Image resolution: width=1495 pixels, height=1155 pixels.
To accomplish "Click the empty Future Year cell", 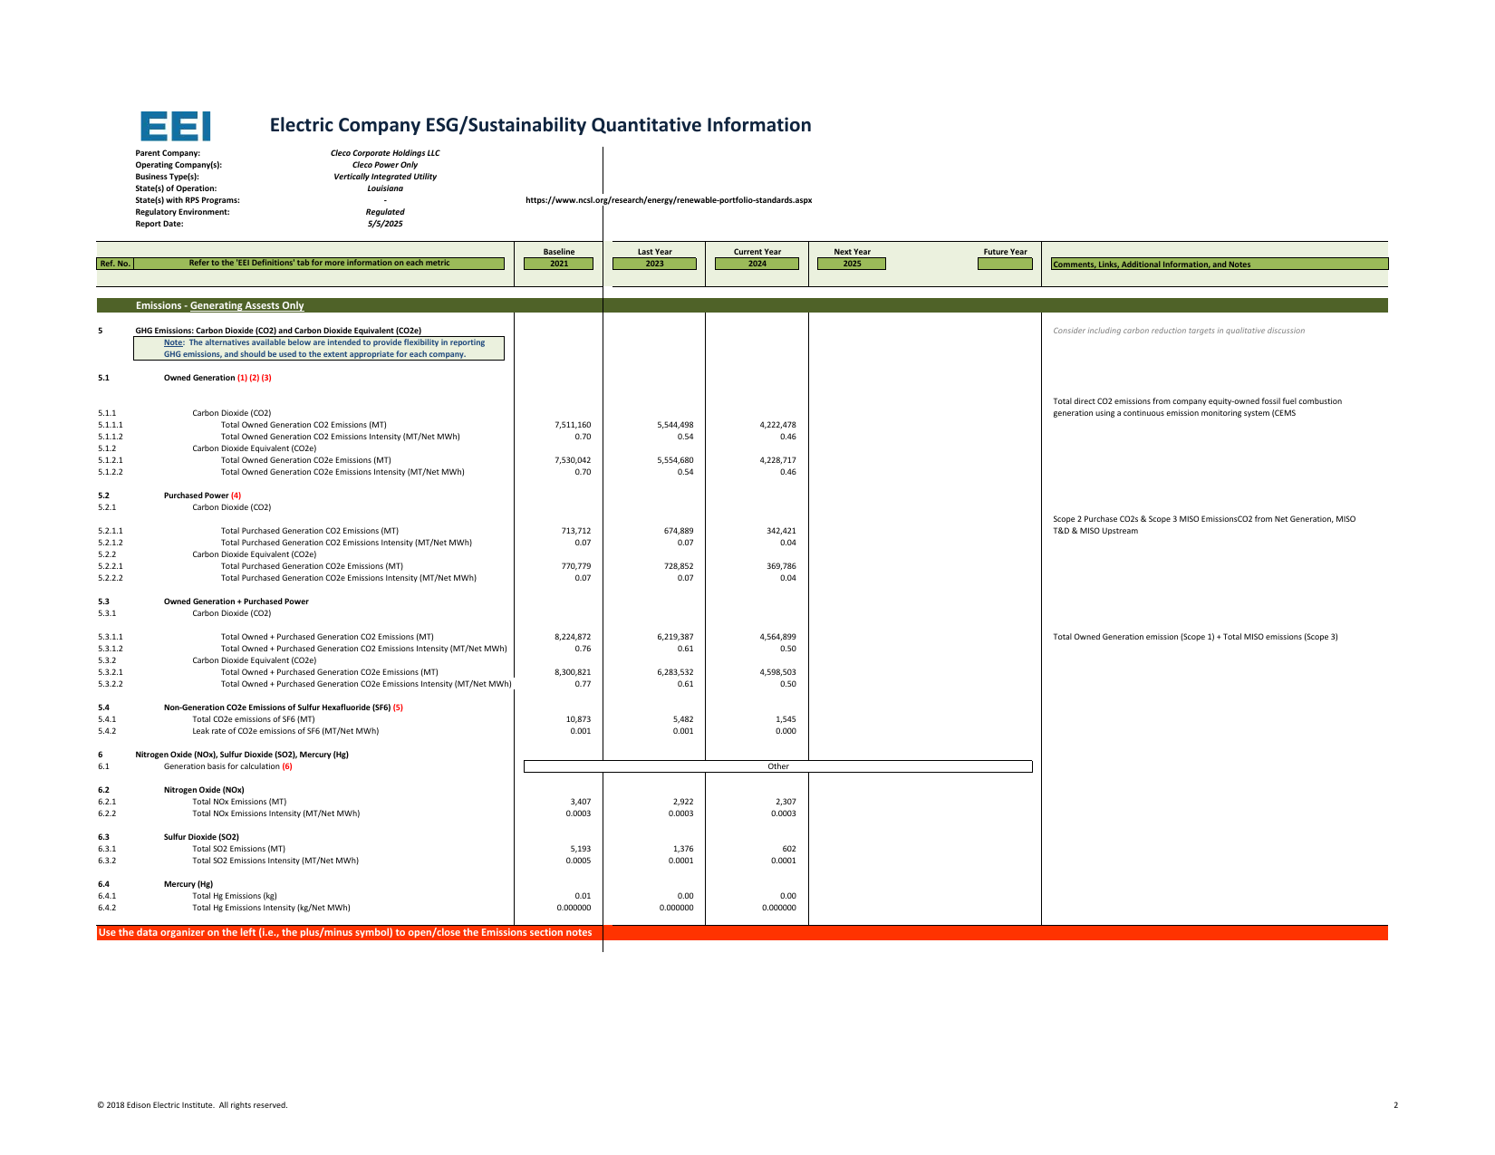I will tap(1005, 264).
